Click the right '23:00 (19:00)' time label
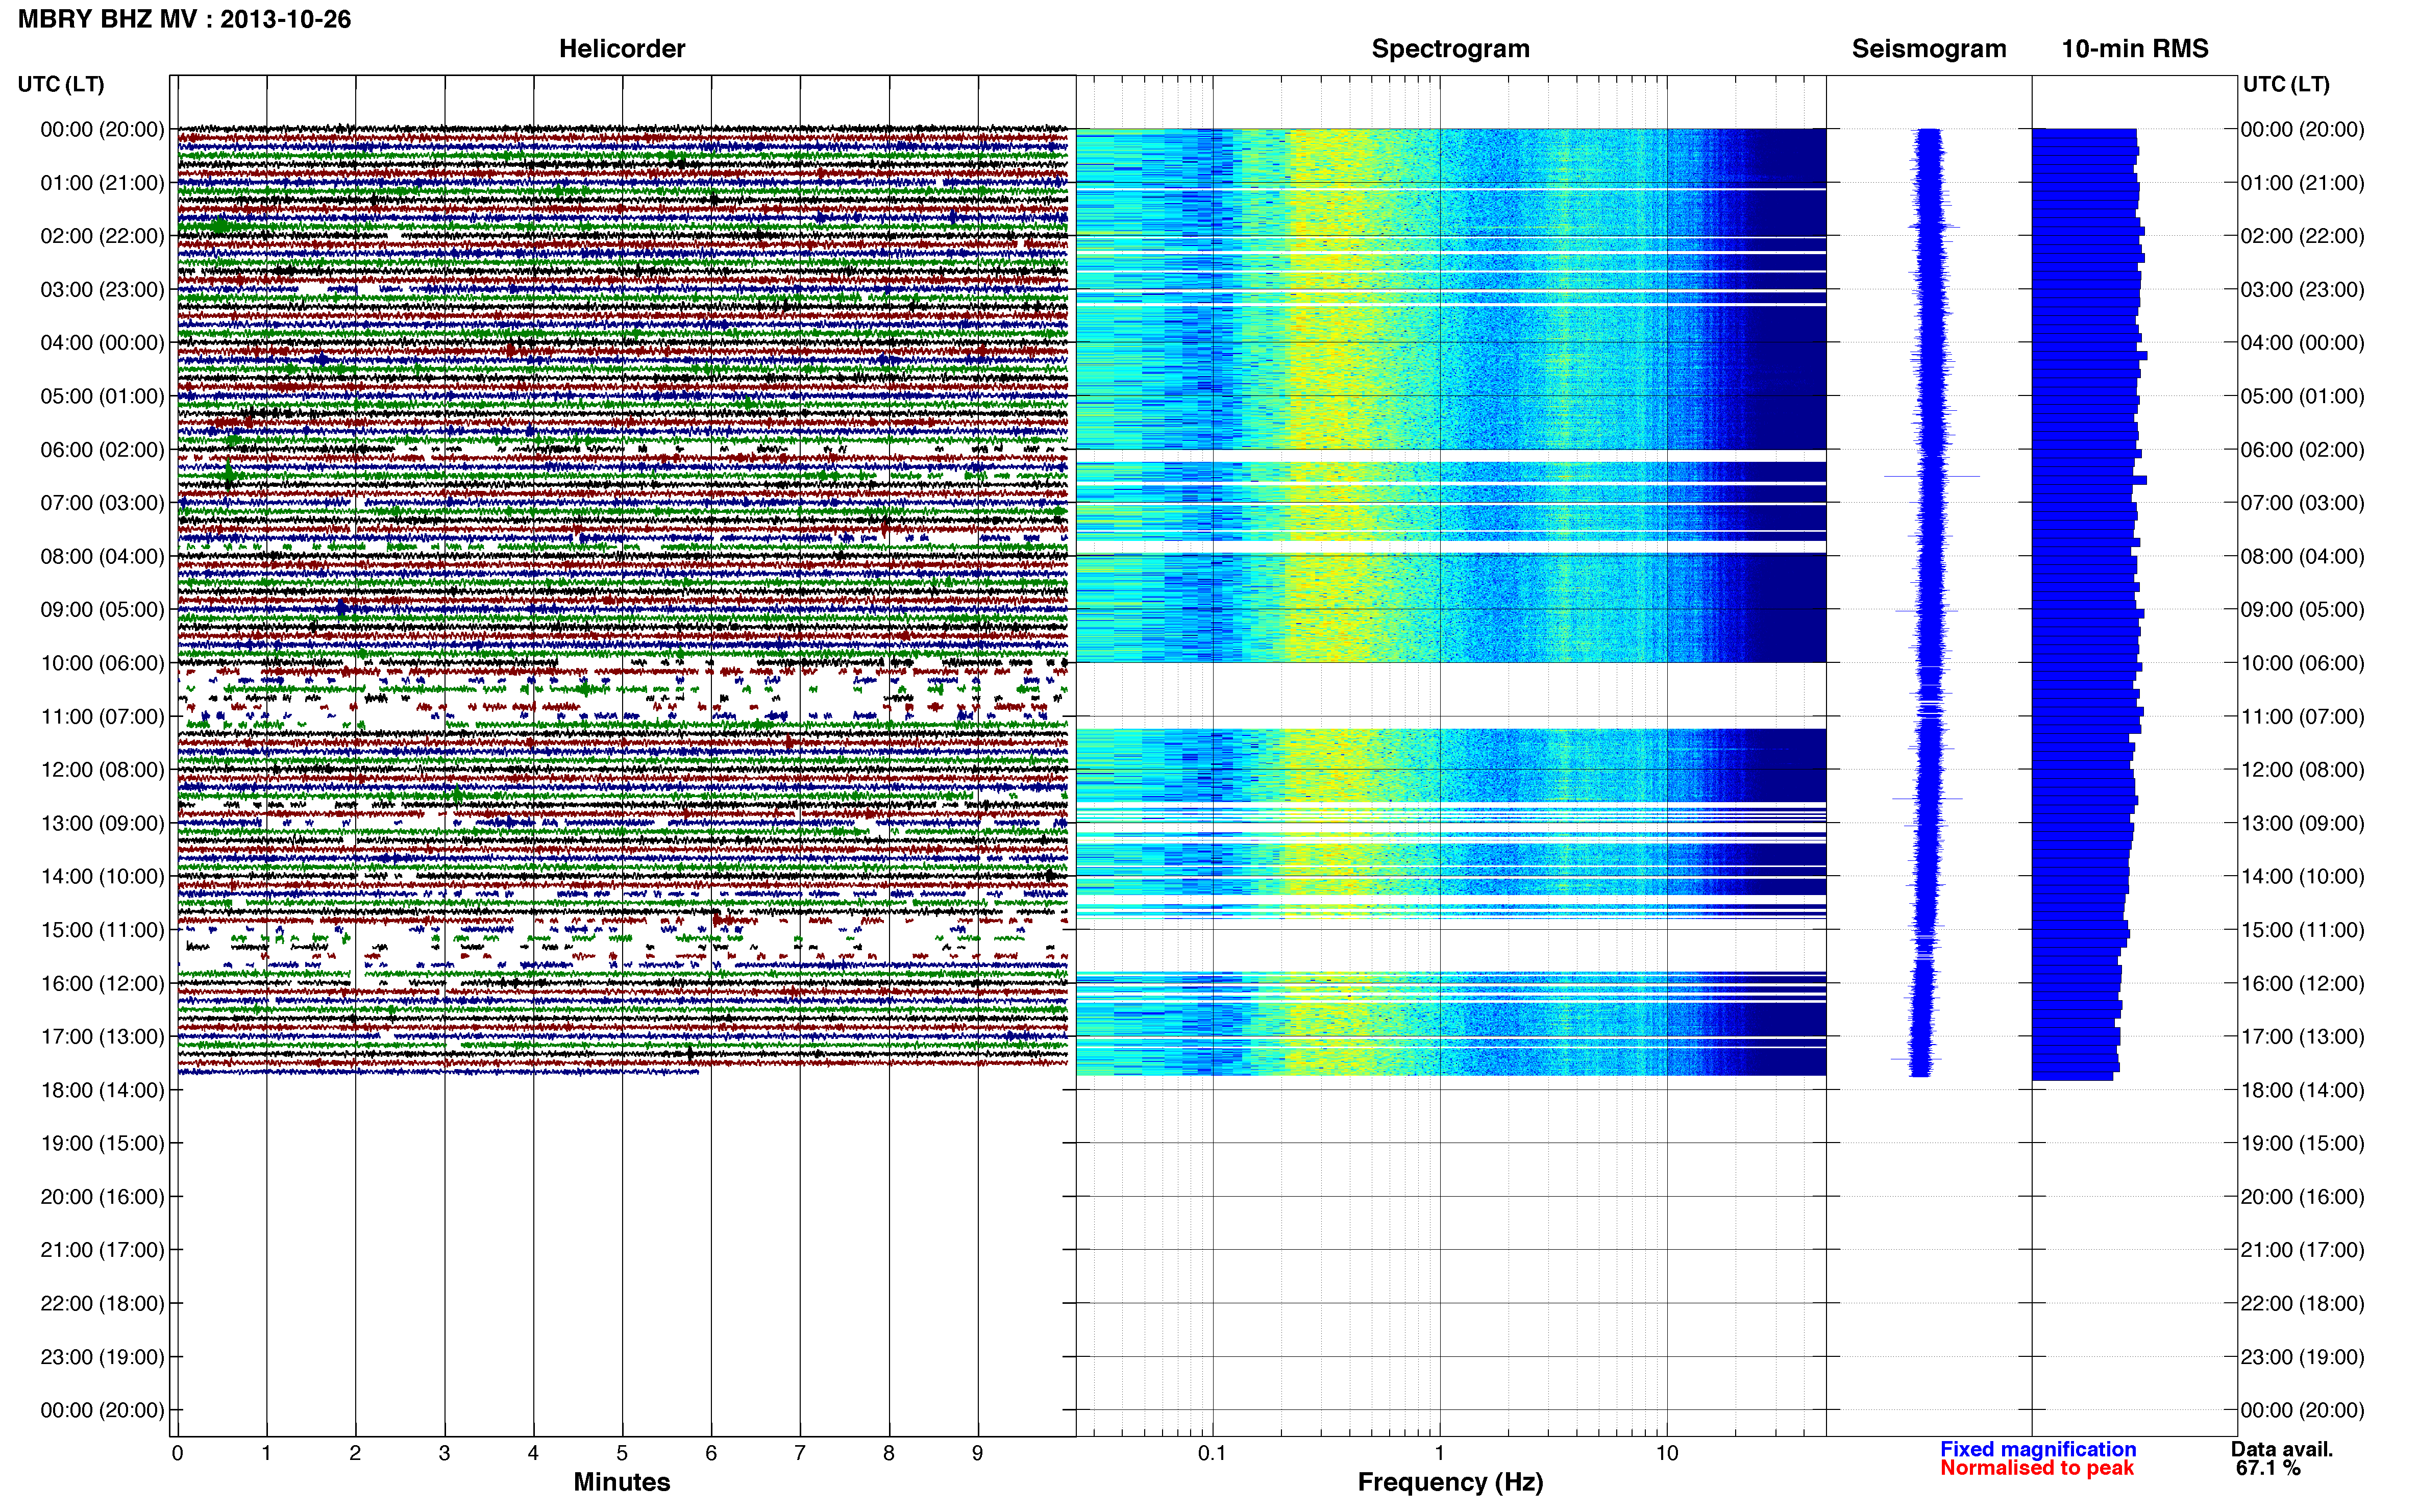Image resolution: width=2419 pixels, height=1512 pixels. (2303, 1357)
